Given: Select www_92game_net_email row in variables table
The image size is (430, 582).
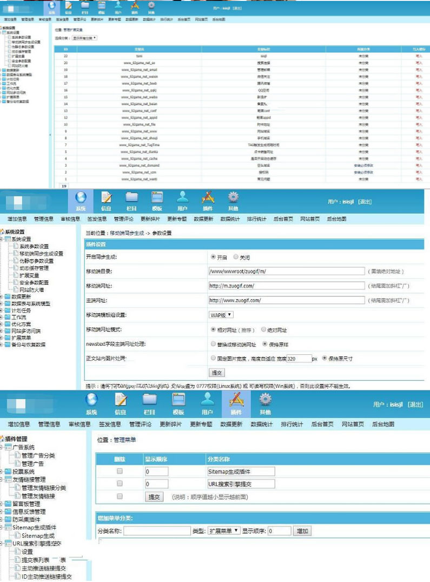Looking at the screenshot, I should point(242,70).
